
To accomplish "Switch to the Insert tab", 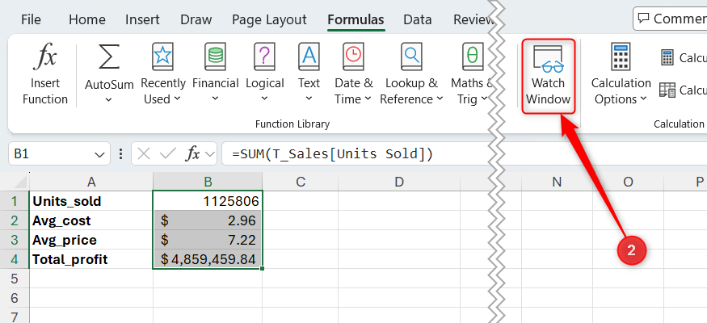I will tap(142, 20).
